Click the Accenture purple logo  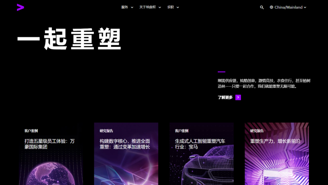[x=20, y=7]
